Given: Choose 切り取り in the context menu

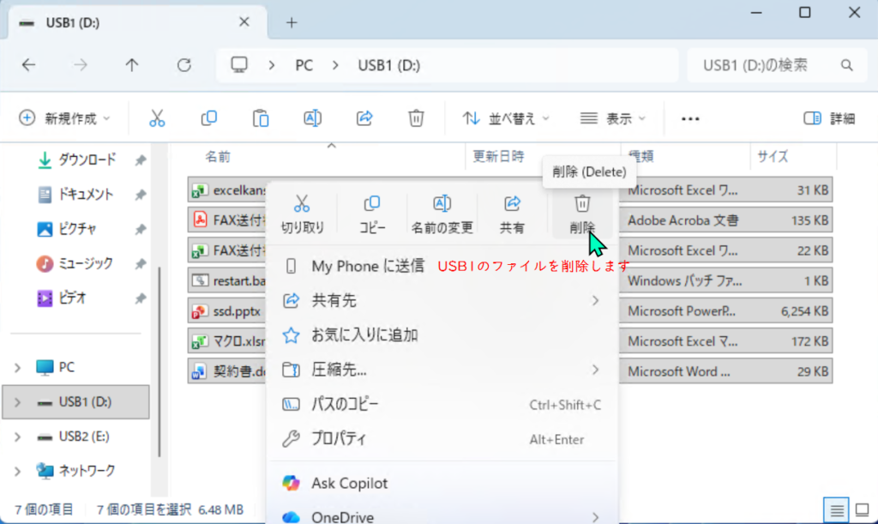Looking at the screenshot, I should tap(302, 214).
